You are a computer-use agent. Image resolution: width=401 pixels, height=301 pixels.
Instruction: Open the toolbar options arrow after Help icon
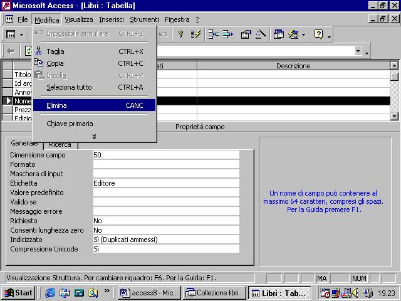pyautogui.click(x=329, y=37)
